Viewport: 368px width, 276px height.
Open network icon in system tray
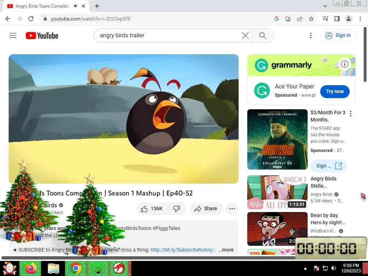[325, 268]
